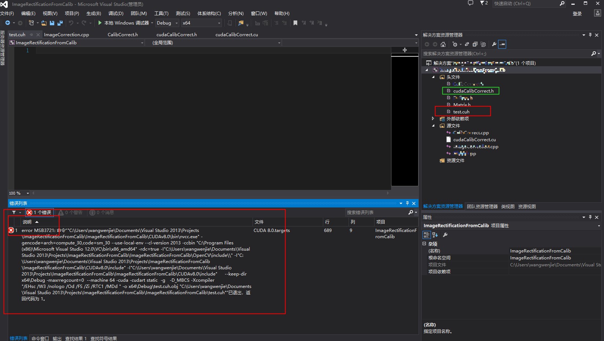Switch to cudaCalibCorrect.cu editor tab
The width and height of the screenshot is (604, 341).
coord(237,35)
